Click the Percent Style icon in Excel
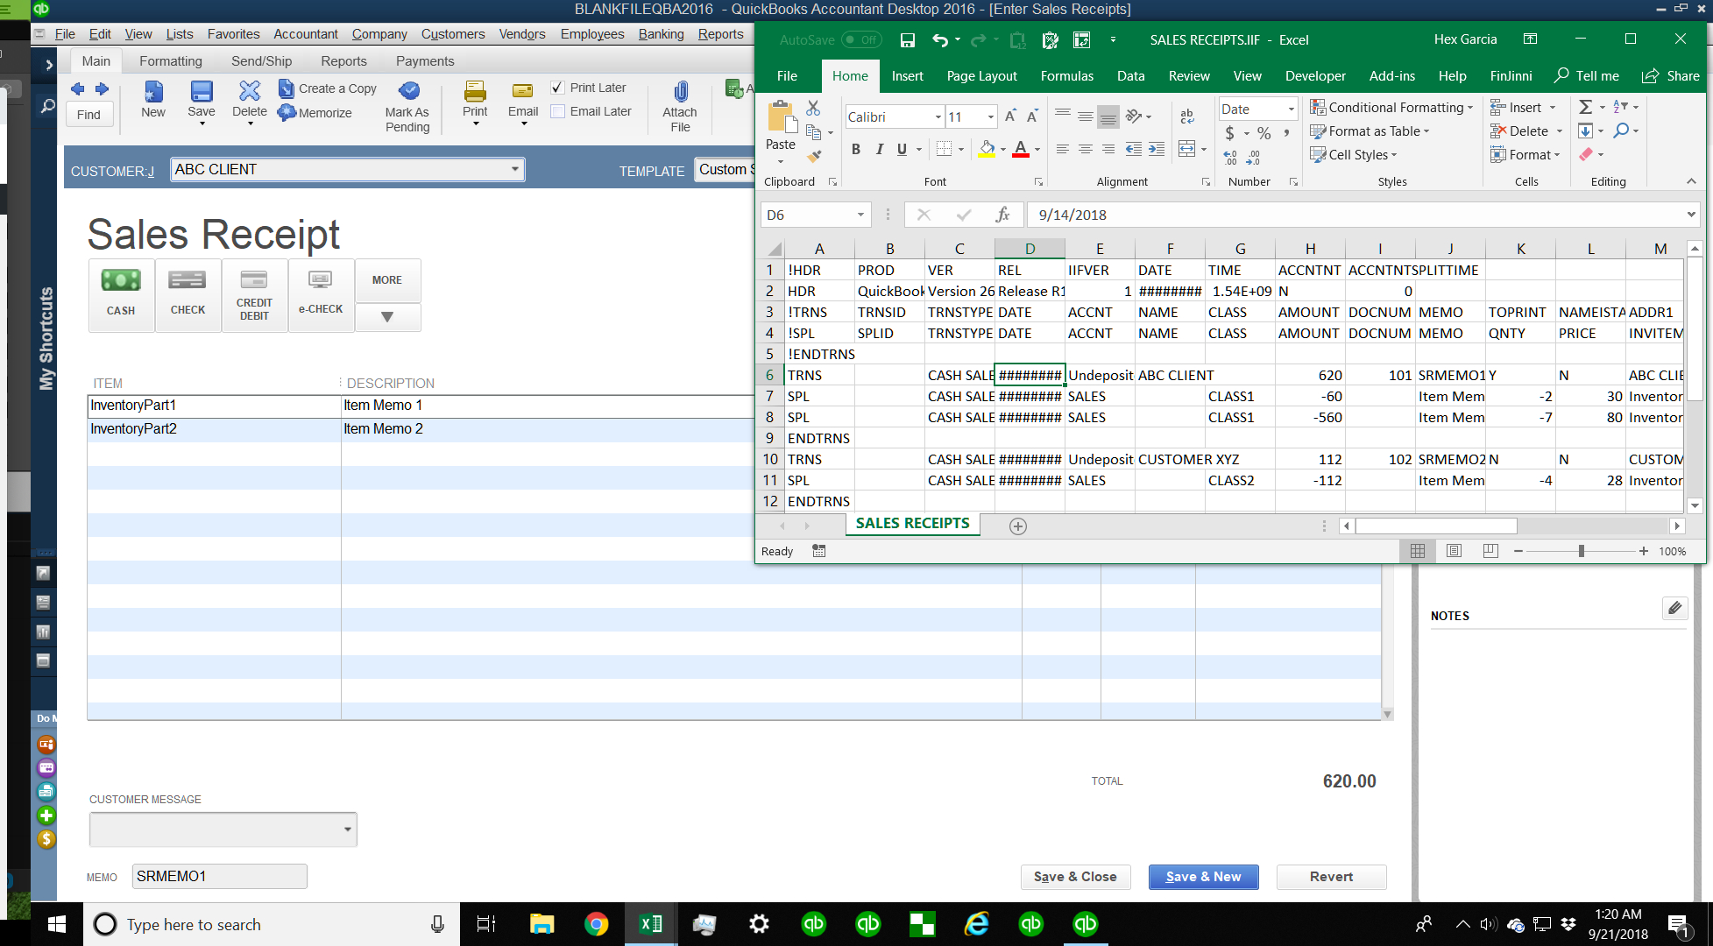This screenshot has height=946, width=1713. (x=1264, y=133)
